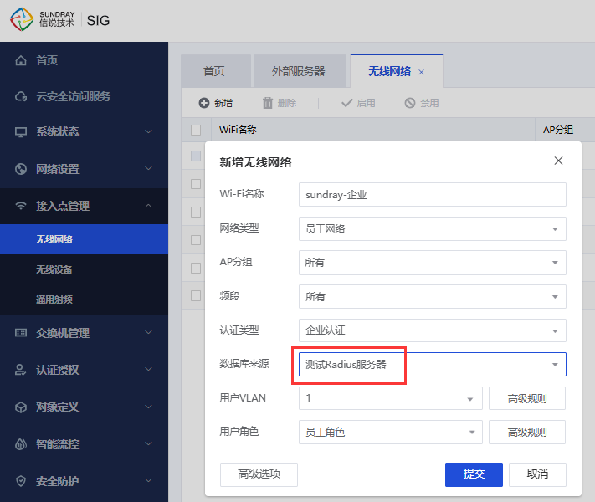595x502 pixels.
Task: Toggle the select-all checkbox beside WiFi名称
Action: click(x=196, y=131)
